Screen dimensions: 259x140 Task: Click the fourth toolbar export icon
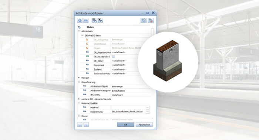coord(100,20)
